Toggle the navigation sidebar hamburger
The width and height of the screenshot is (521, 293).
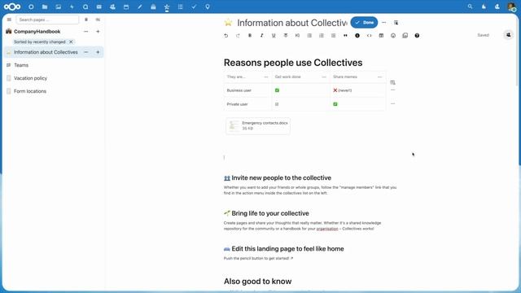tap(9, 20)
